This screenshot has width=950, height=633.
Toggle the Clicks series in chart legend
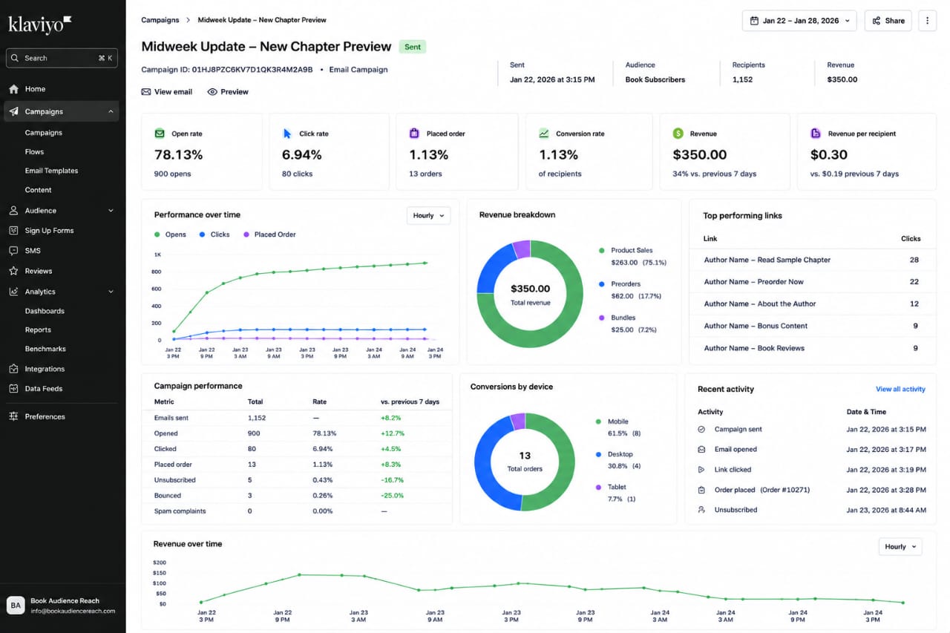214,234
